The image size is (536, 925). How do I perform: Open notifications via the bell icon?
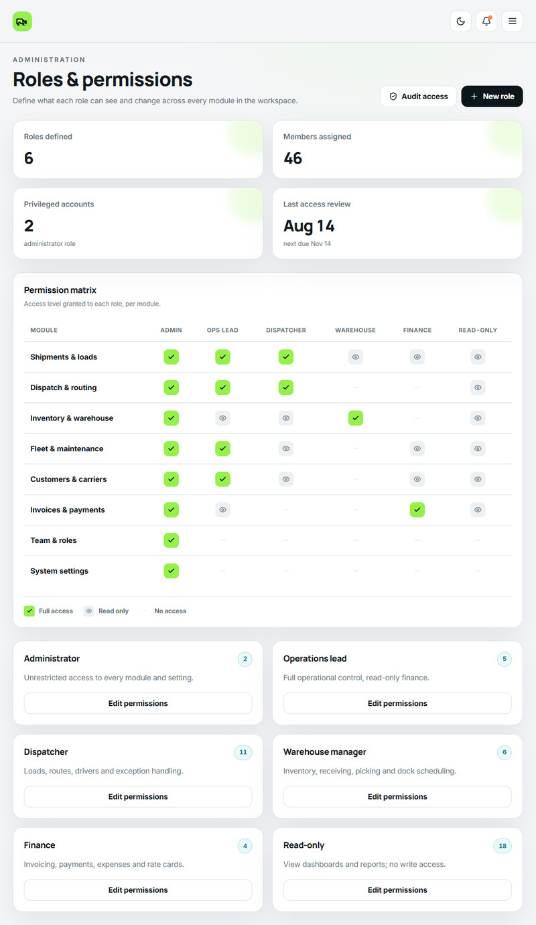[486, 21]
